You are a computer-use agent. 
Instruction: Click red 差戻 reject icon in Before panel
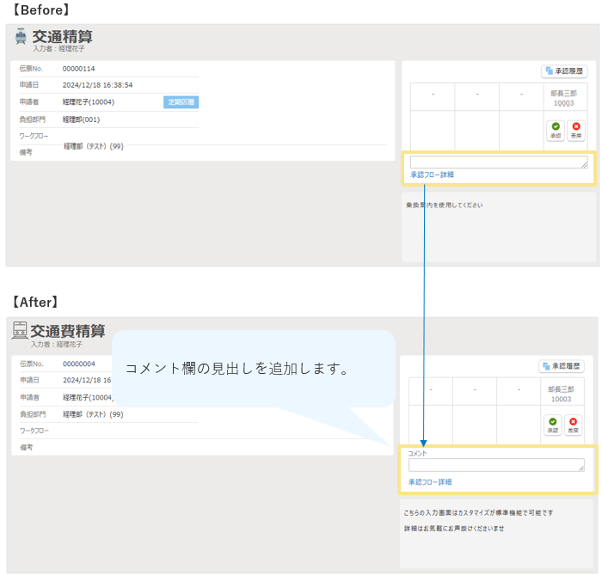click(x=576, y=130)
